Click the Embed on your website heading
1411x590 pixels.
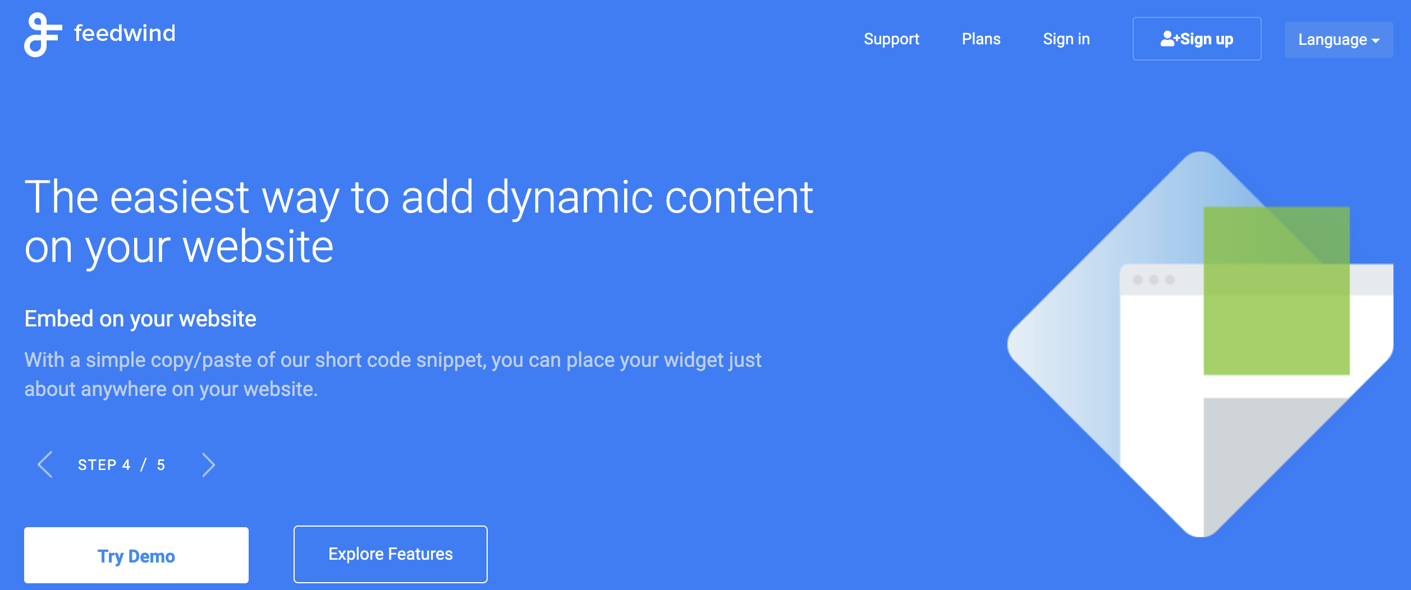pyautogui.click(x=140, y=318)
